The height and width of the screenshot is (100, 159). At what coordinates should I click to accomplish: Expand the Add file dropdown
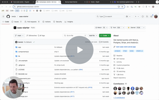[x=93, y=36]
